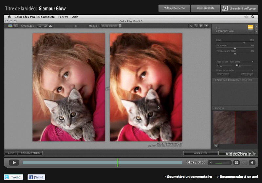Open the Fenêtre menu

tap(63, 17)
